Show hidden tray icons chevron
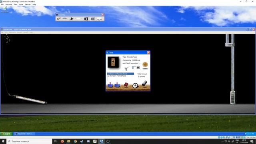 click(222, 141)
